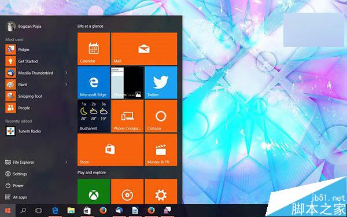
Task: Open first Firefox taskbar icon
Action: 103,211
